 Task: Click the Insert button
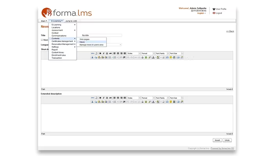click(x=217, y=140)
